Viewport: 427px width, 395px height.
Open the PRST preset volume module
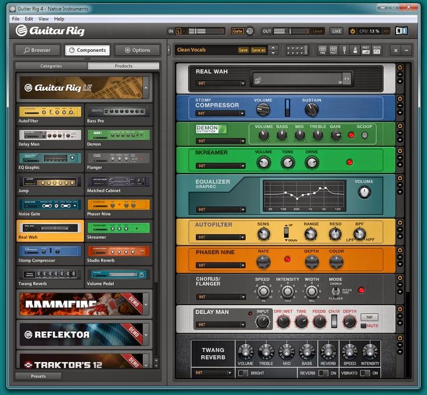click(366, 50)
